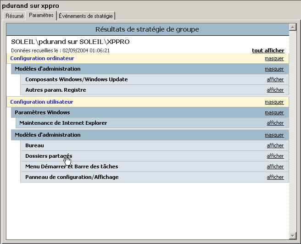Select the Paramètres tab
301x244 pixels.
click(41, 15)
